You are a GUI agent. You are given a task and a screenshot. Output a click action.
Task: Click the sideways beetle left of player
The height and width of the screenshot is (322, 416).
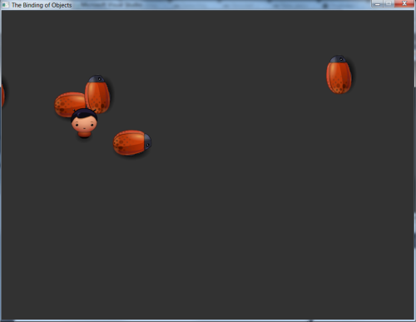coord(70,104)
